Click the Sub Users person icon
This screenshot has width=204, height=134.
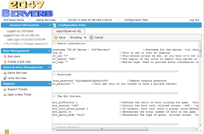[5, 56]
